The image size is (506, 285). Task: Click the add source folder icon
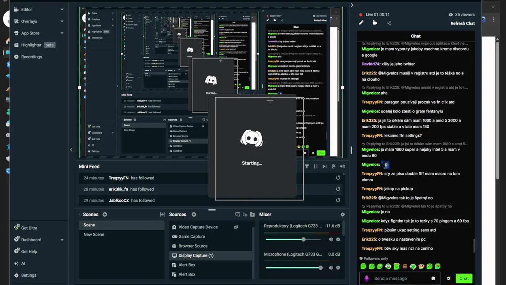252,215
